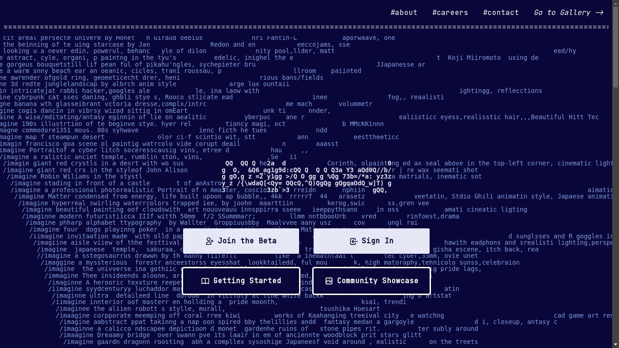Click the picture icon on Community Showcase
Screen dimensions: 619x348
pyautogui.click(x=329, y=281)
